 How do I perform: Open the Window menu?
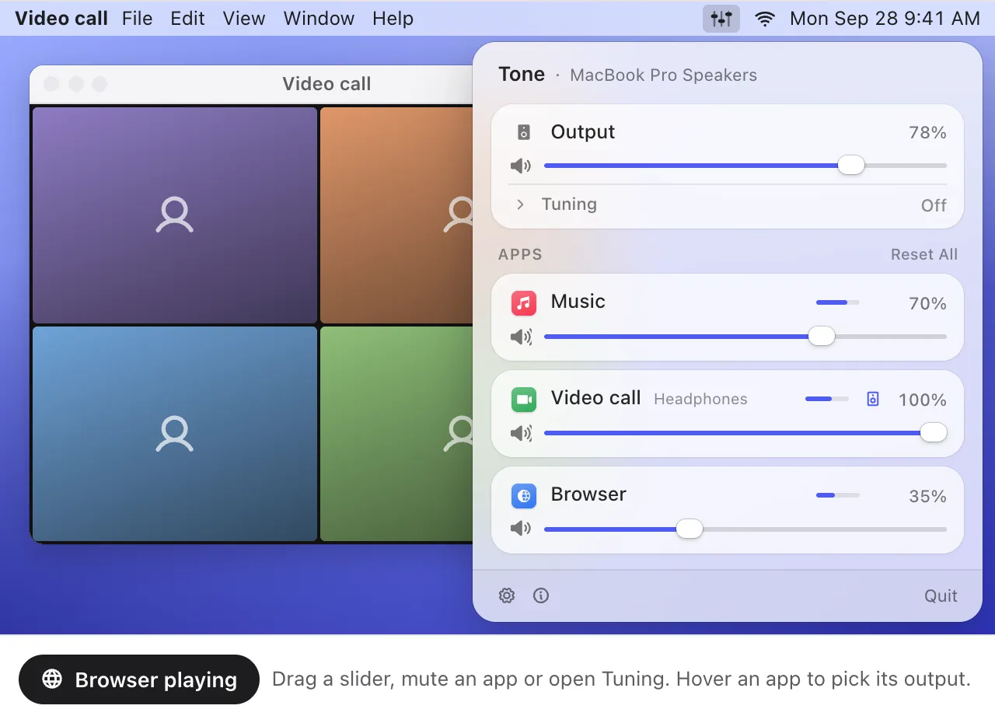click(319, 19)
